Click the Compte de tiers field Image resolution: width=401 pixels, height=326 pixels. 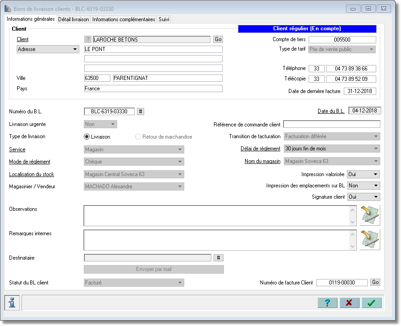[x=342, y=39]
